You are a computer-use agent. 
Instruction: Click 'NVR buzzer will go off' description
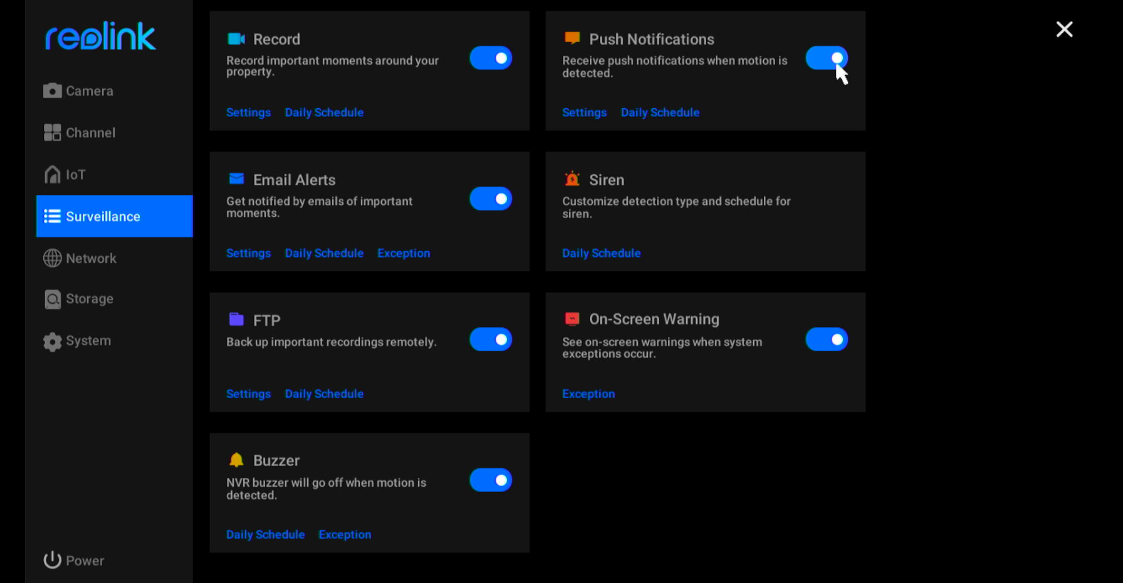point(326,489)
